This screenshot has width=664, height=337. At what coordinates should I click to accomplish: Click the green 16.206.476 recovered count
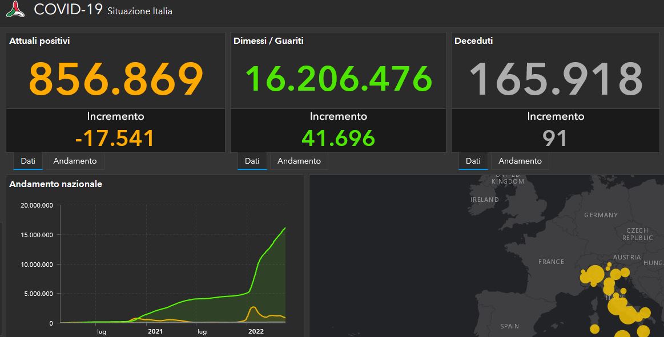(339, 79)
